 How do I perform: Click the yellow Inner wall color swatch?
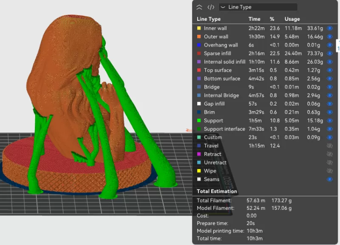(x=199, y=28)
